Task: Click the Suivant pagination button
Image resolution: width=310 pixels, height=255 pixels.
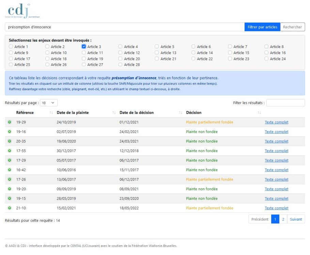Action: click(296, 219)
